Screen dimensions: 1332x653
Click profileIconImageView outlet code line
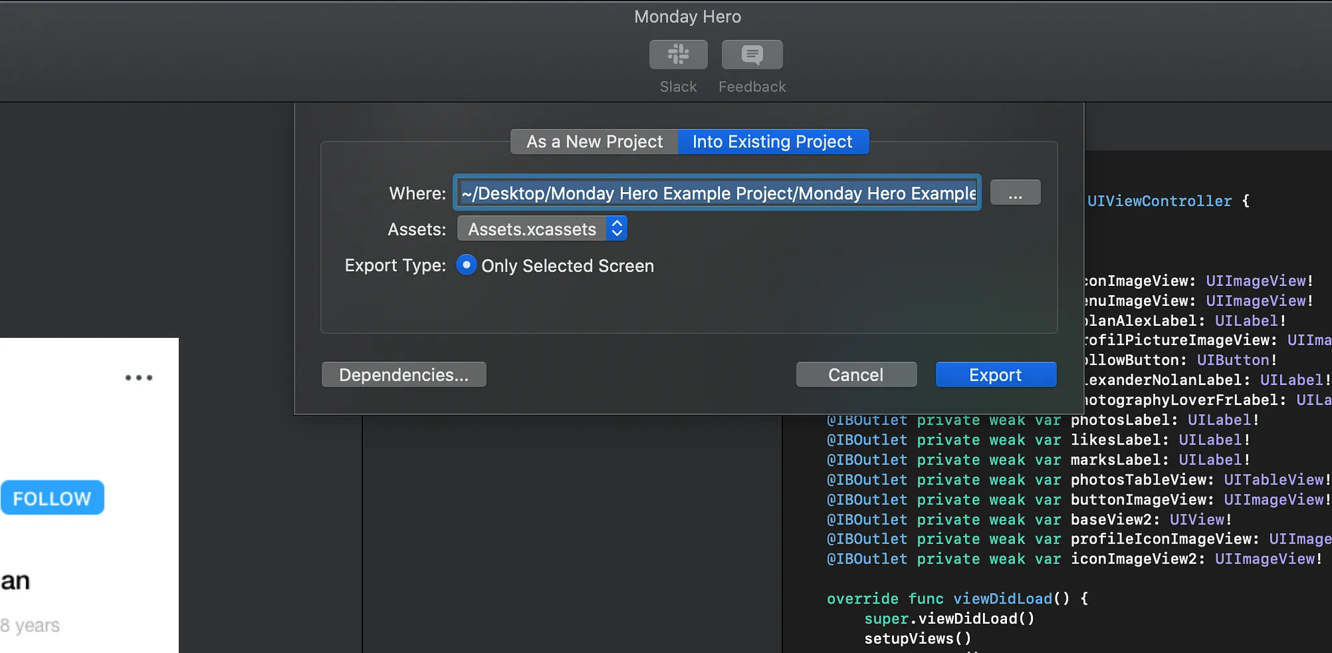(x=1079, y=539)
